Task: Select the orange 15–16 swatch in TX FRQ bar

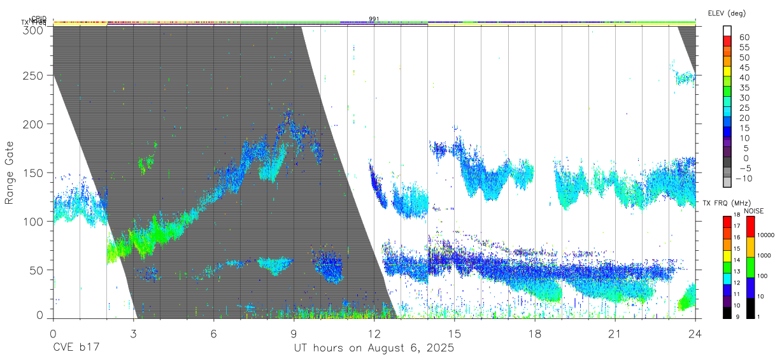Action: (x=727, y=244)
